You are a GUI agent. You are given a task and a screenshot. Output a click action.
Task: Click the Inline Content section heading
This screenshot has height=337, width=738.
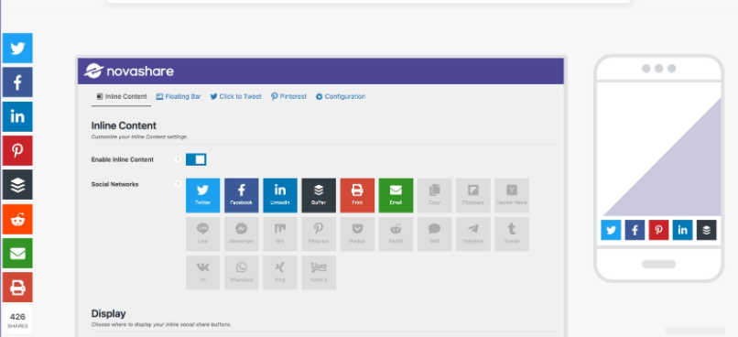coord(124,125)
